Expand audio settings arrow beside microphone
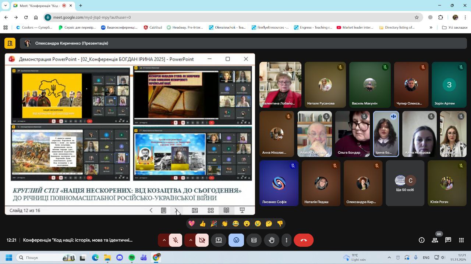The height and width of the screenshot is (264, 471). [x=164, y=240]
